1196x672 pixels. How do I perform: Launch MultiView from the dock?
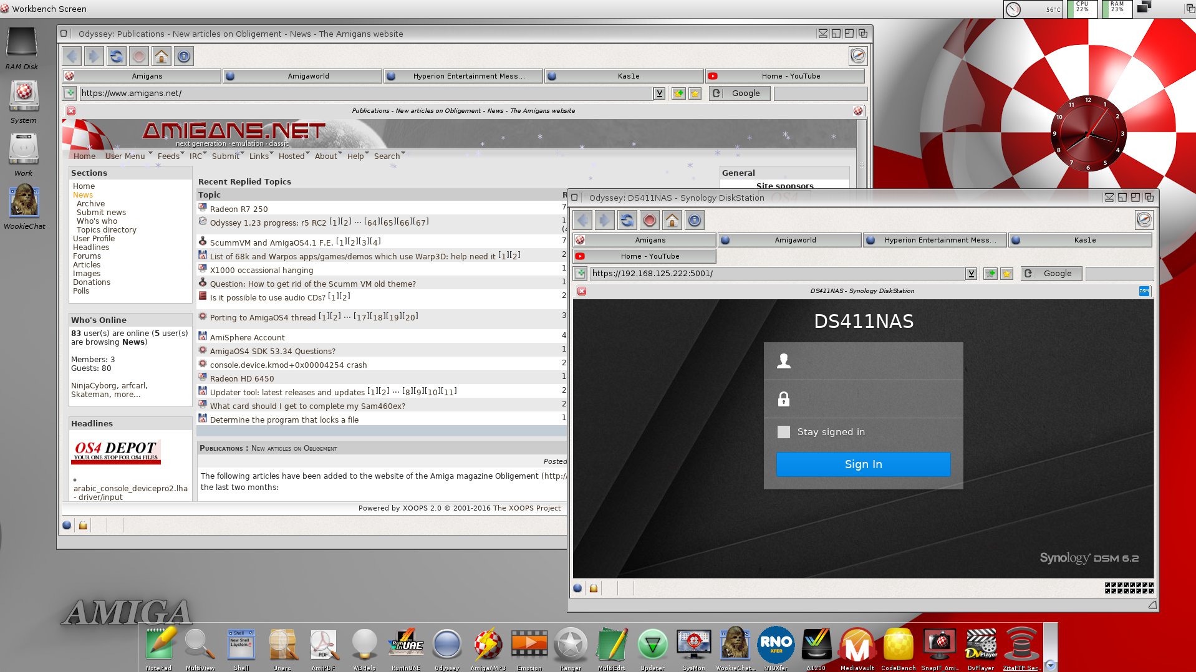(200, 645)
